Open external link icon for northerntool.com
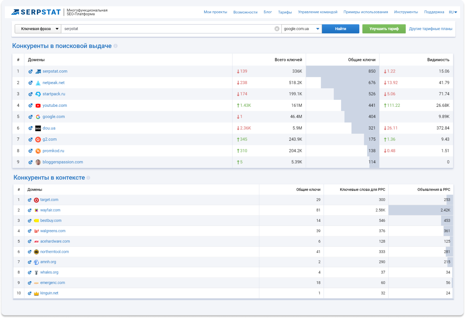Image resolution: width=465 pixels, height=318 pixels. click(30, 252)
